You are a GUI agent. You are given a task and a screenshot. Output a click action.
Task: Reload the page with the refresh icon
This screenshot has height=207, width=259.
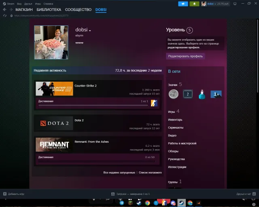coord(5,15)
